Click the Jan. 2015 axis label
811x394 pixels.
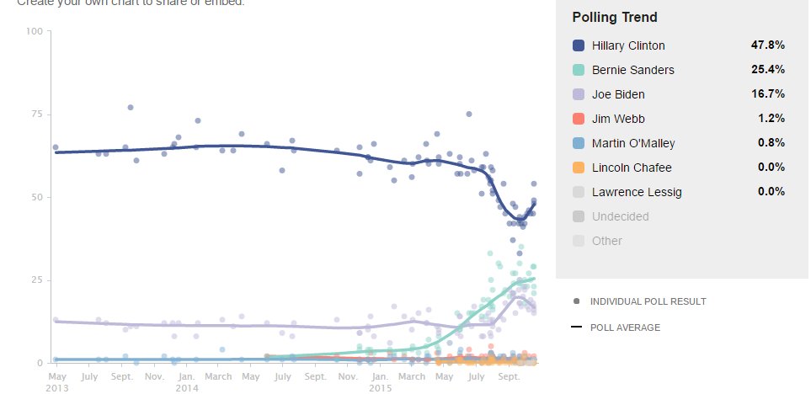coord(380,383)
